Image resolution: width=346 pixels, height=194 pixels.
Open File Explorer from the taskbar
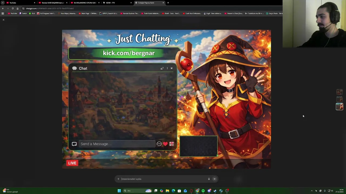[x=167, y=191]
